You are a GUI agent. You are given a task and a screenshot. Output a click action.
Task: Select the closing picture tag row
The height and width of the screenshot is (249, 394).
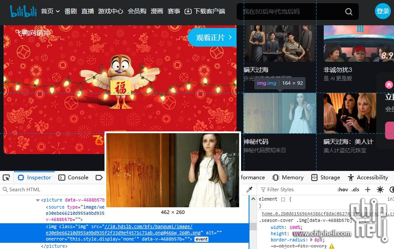(54, 246)
